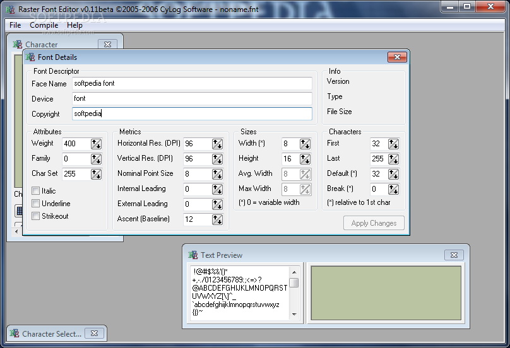Click the Device text field

click(192, 98)
